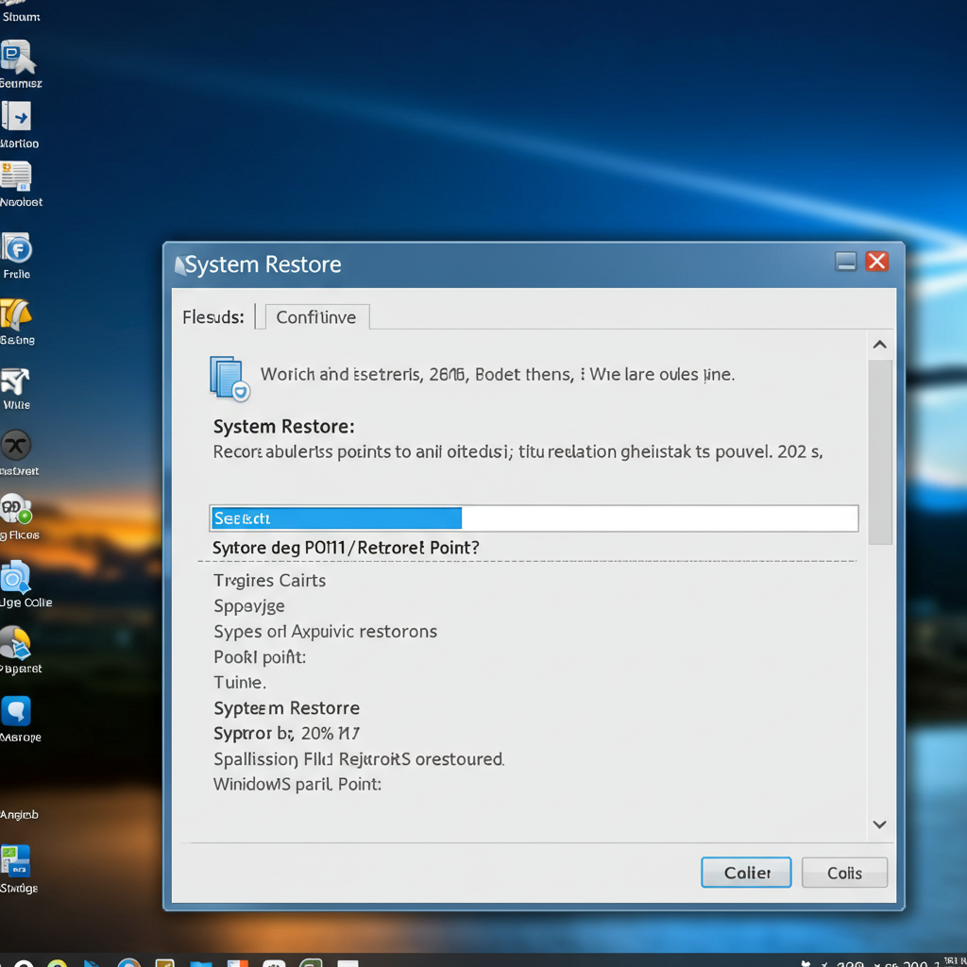
Task: Select the 'WindowIS paril Point:' row
Action: [x=297, y=785]
